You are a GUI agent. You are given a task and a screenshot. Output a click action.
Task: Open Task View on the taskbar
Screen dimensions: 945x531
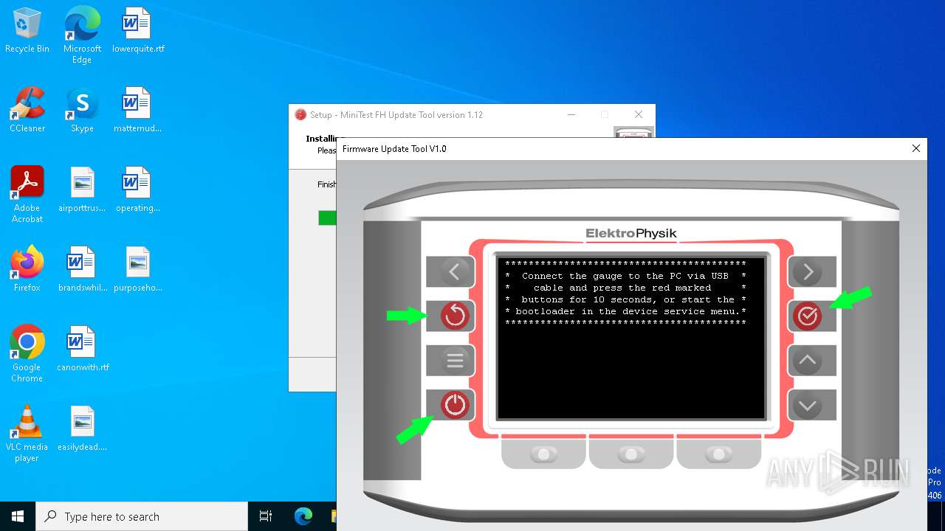pos(266,516)
